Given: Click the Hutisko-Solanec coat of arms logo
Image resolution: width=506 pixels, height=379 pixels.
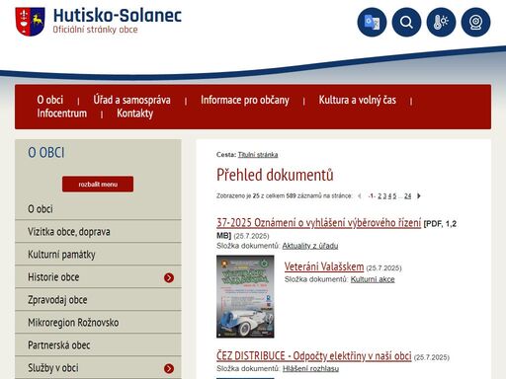Looking at the screenshot, I should [30, 22].
